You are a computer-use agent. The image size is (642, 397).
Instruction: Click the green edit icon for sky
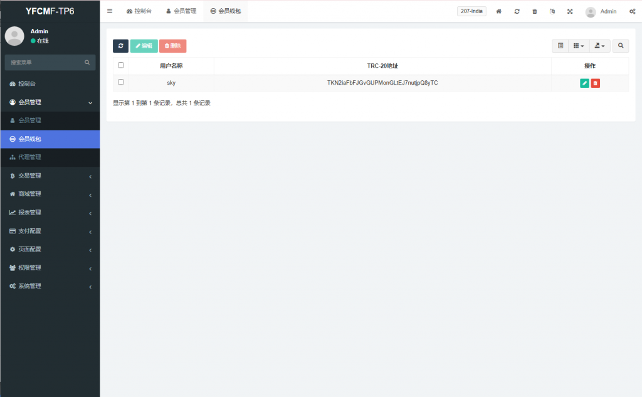(584, 83)
